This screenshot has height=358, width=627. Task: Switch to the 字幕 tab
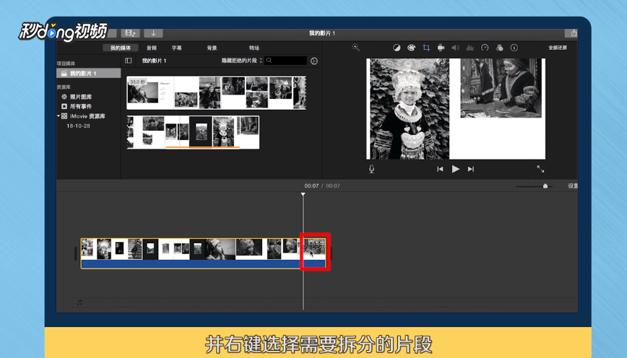click(177, 48)
